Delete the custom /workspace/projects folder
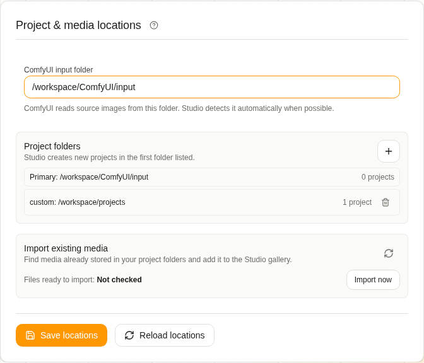 [386, 202]
